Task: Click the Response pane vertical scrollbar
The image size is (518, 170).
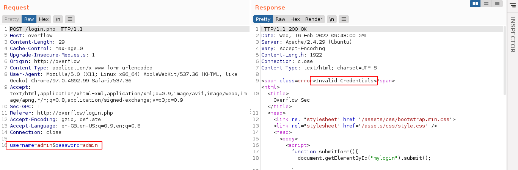Action: coord(504,61)
